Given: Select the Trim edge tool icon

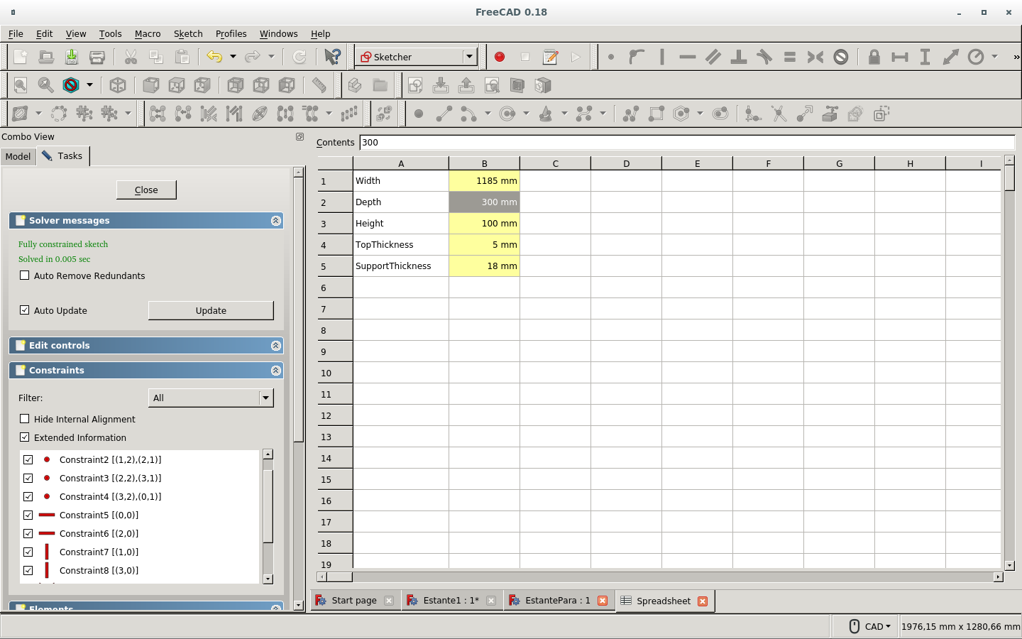Looking at the screenshot, I should (x=779, y=114).
